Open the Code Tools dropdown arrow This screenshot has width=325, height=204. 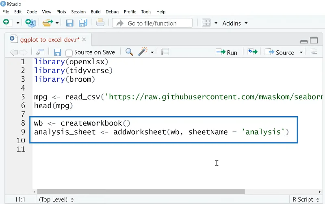[x=152, y=52]
